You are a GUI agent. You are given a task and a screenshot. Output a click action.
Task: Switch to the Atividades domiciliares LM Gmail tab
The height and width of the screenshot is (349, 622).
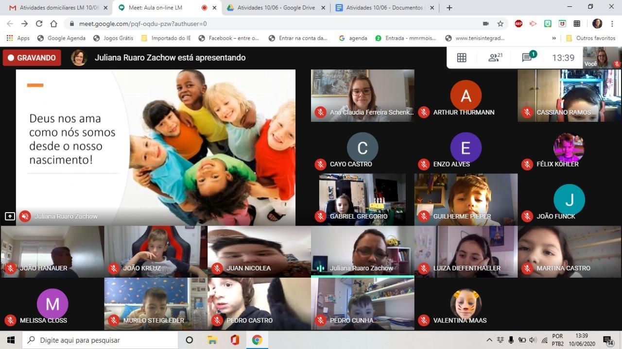57,8
